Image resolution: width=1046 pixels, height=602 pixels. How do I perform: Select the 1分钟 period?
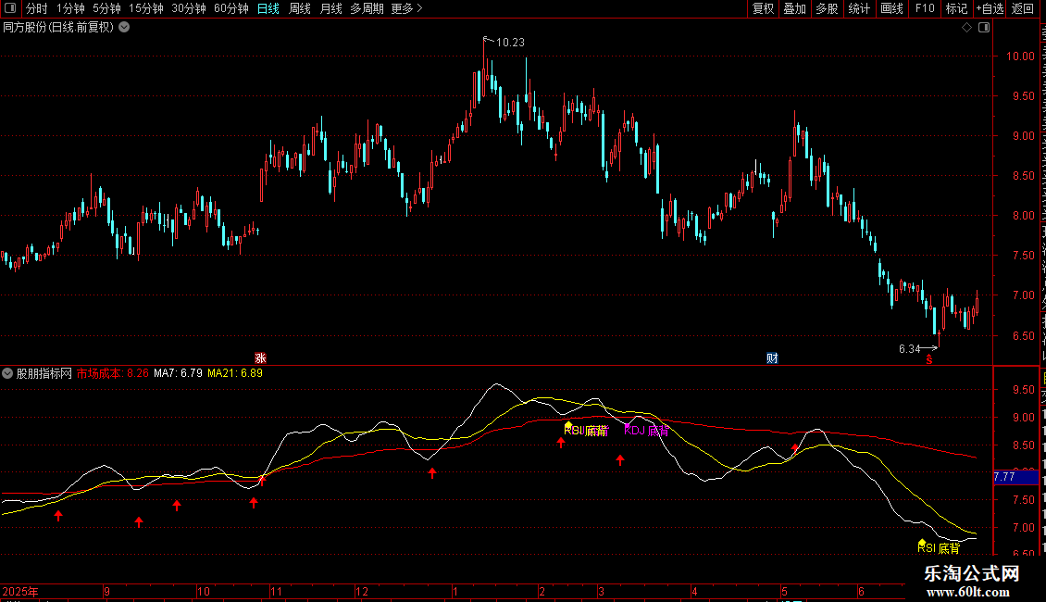tap(70, 8)
